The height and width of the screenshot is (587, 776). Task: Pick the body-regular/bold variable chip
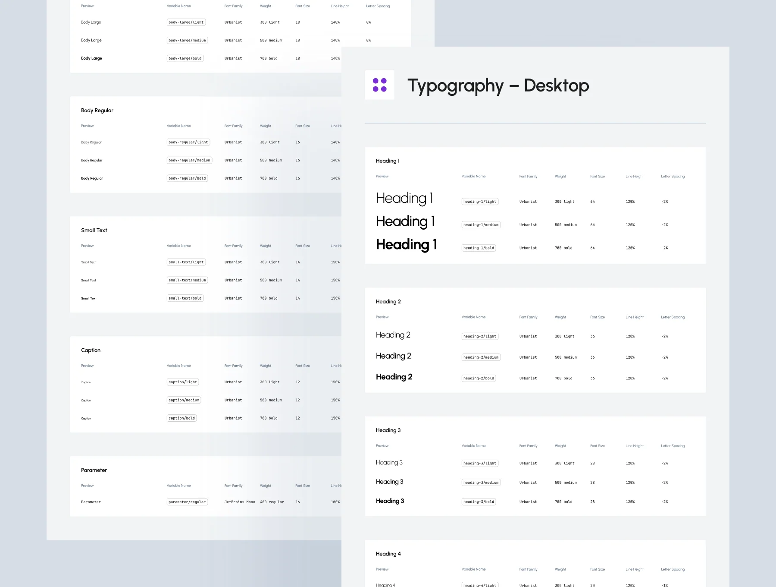coord(187,179)
